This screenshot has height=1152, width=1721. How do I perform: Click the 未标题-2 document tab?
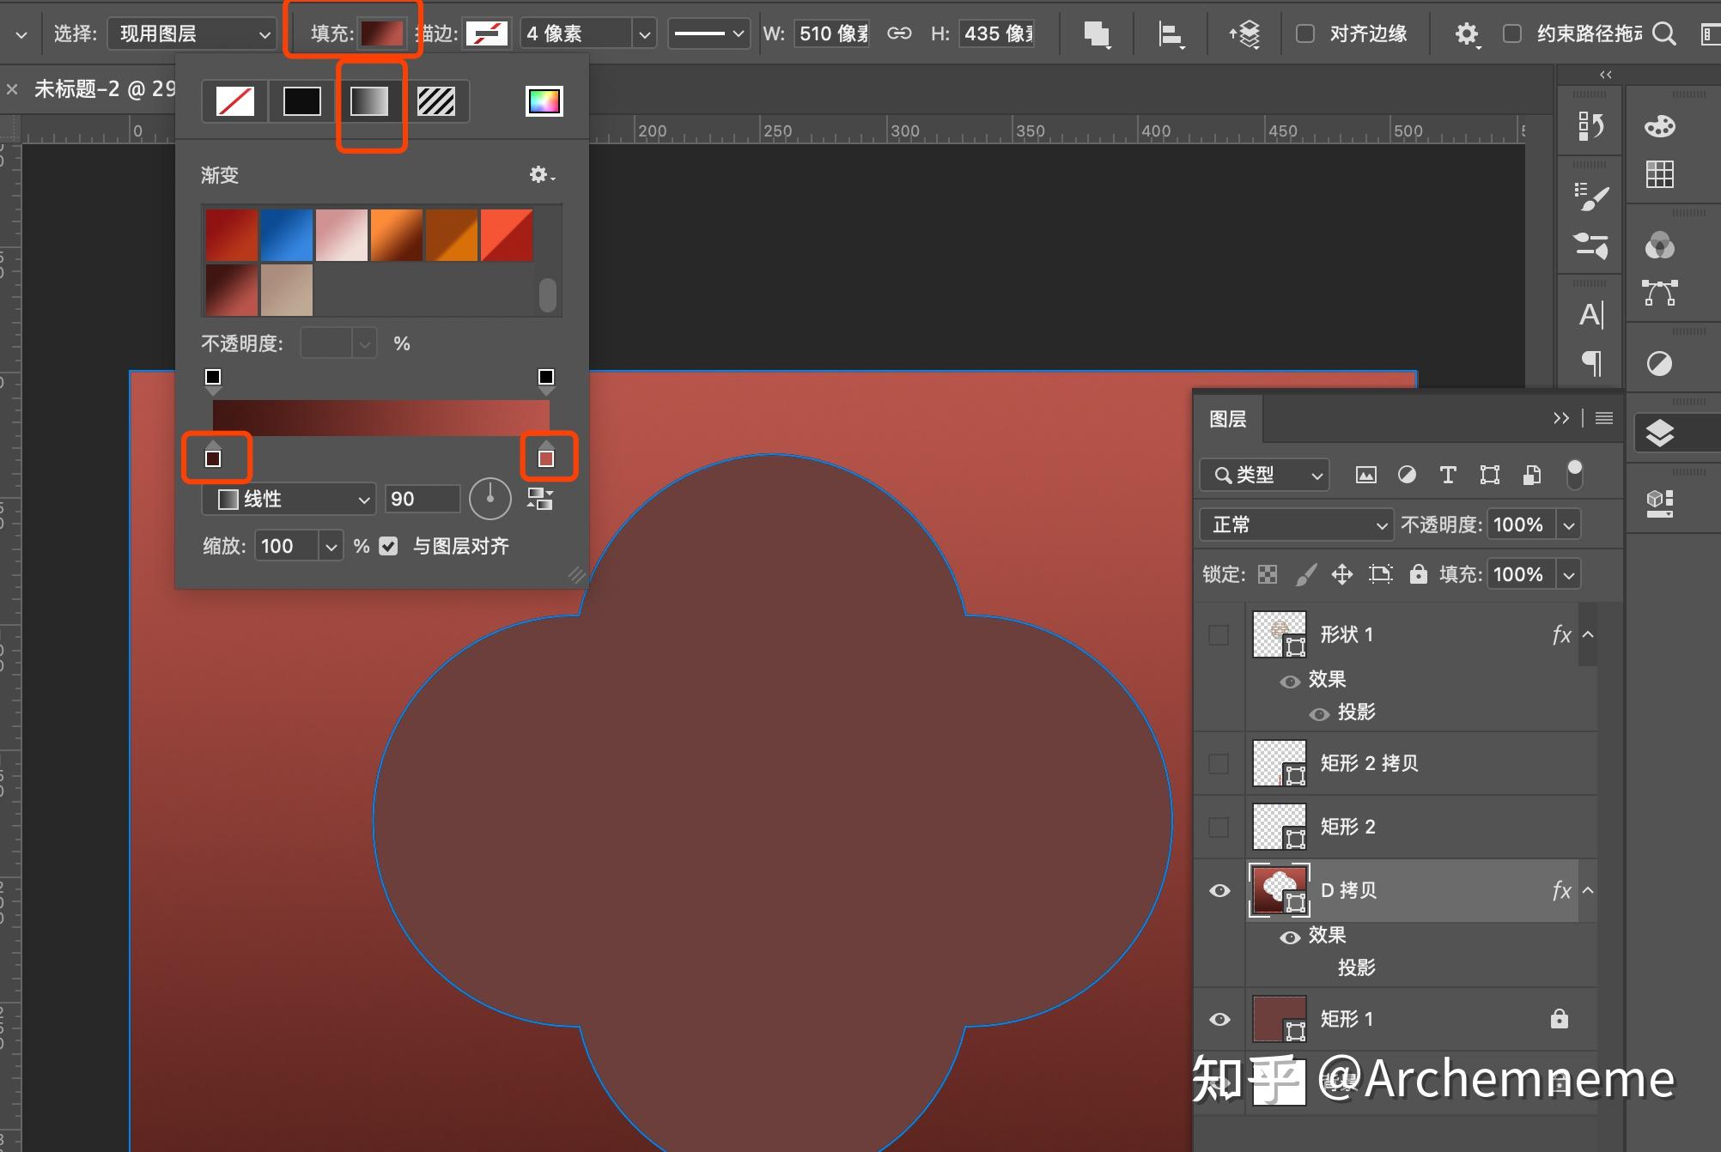[104, 88]
